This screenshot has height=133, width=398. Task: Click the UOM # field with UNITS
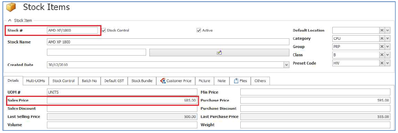tap(122, 92)
